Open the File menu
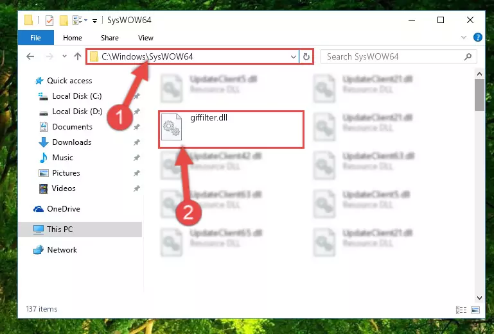Image resolution: width=494 pixels, height=334 pixels. point(35,38)
